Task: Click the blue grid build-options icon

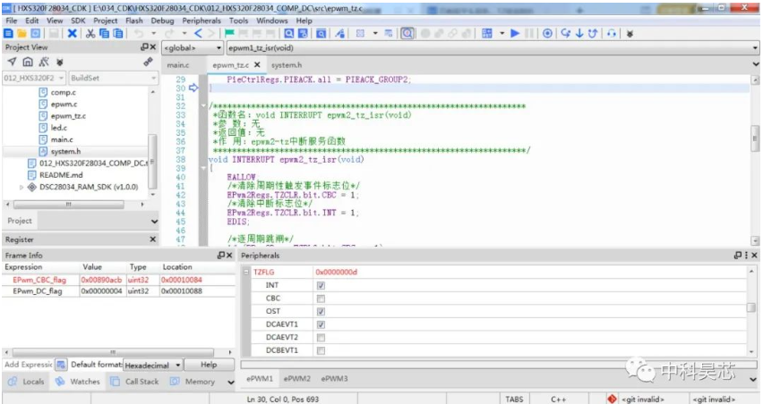Action: pos(486,33)
